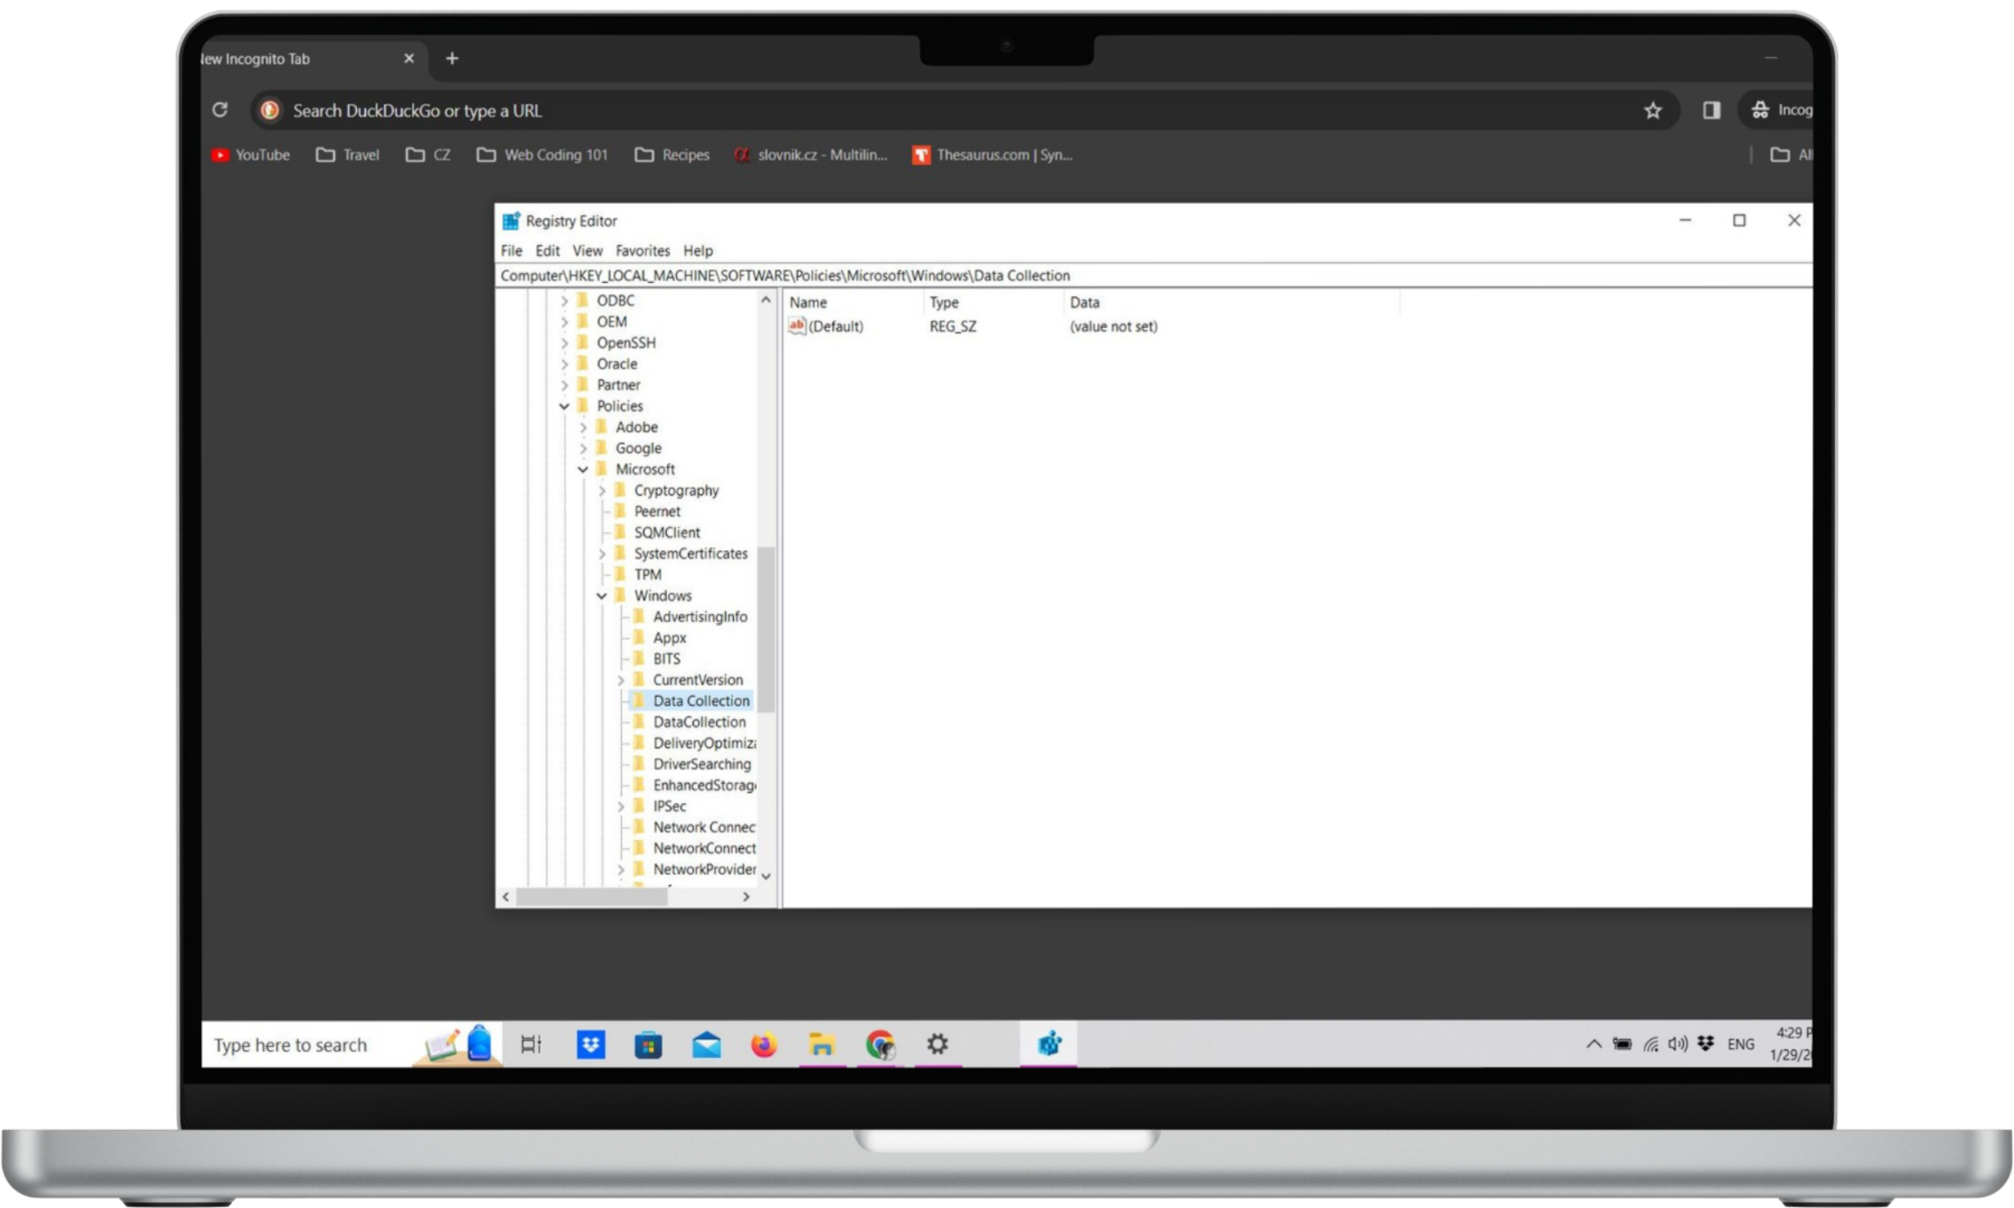Click the horizontal scrollbar right arrow
Viewport: 2014px width, 1208px height.
pos(746,896)
